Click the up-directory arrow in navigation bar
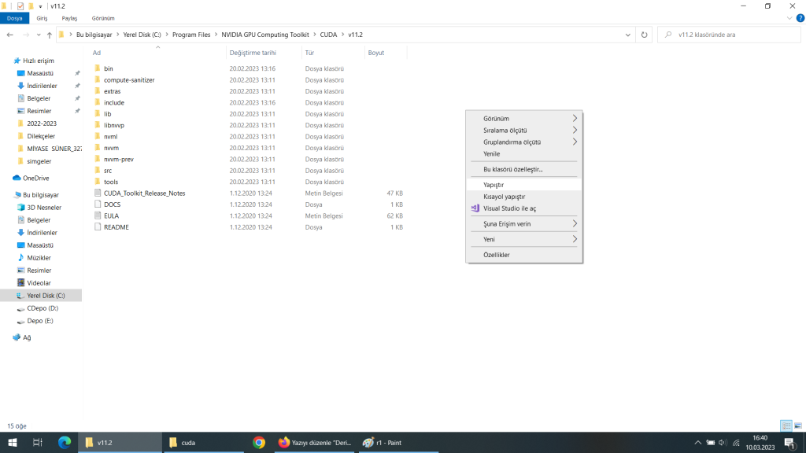 point(50,35)
